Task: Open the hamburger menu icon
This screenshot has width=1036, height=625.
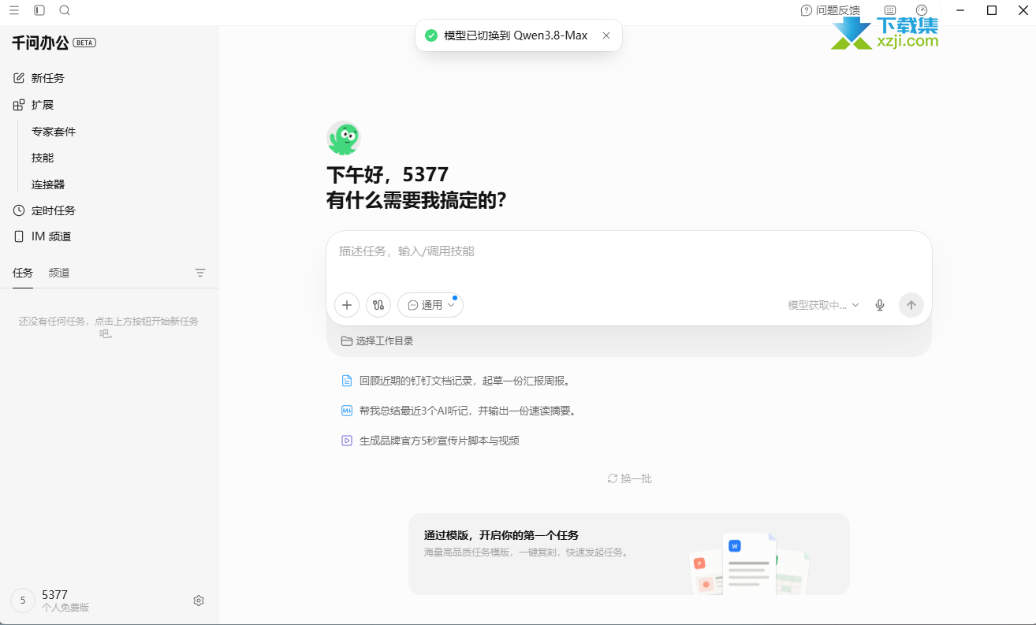Action: 14,10
